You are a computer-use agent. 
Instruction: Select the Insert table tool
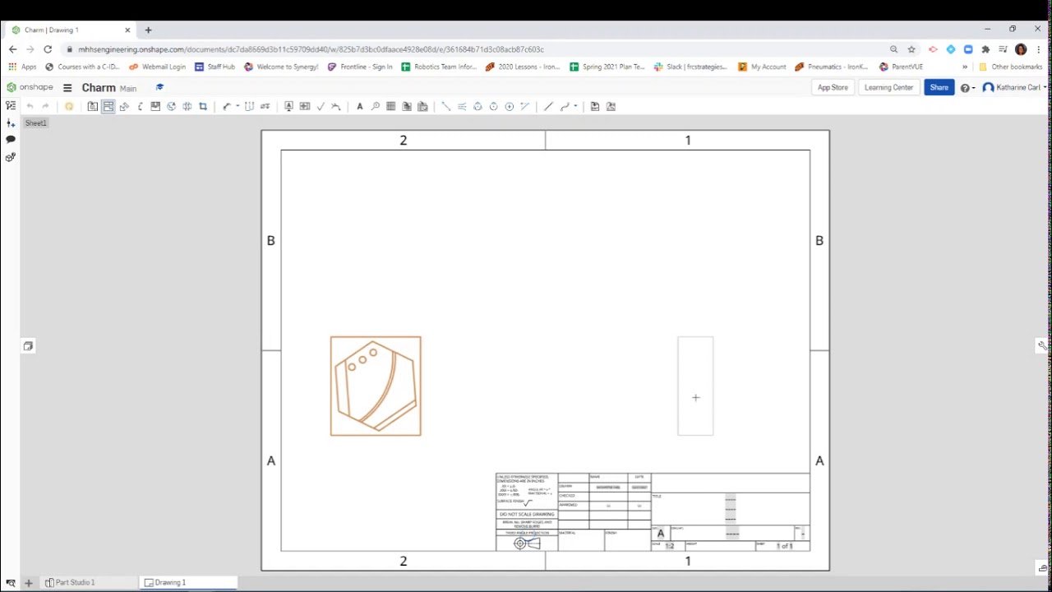coord(390,106)
